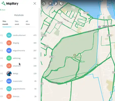Click rank #9 label

(2, 96)
